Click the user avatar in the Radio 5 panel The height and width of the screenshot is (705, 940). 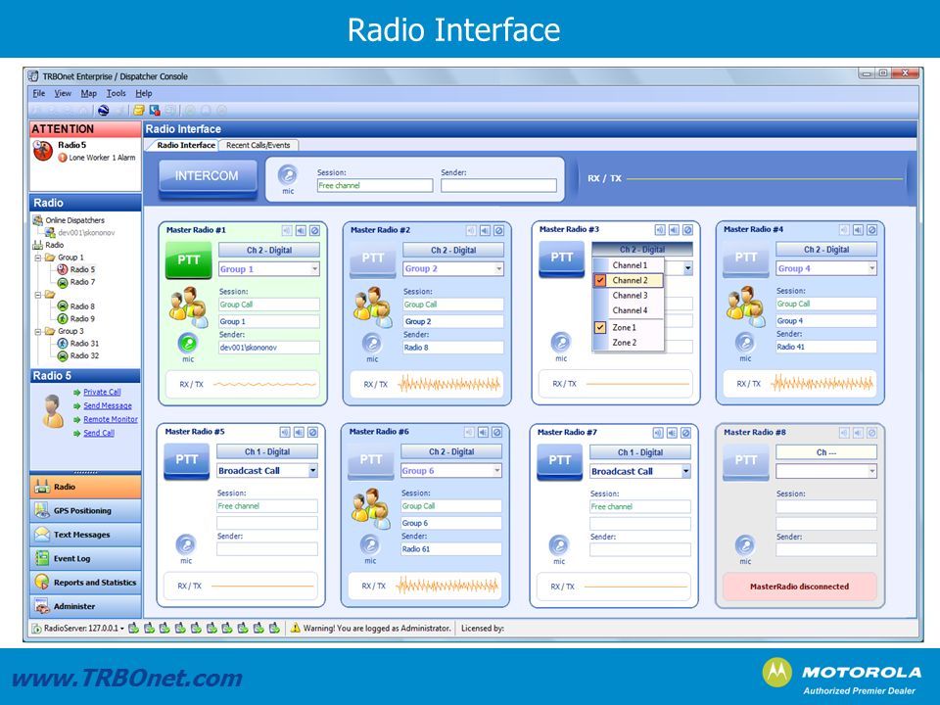point(53,410)
